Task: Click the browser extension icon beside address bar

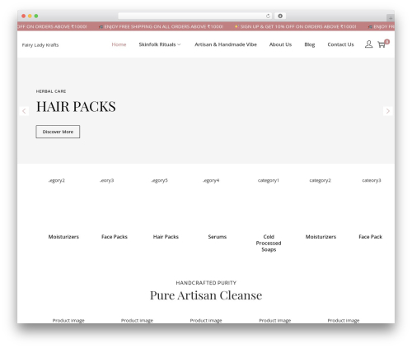Action: coord(280,16)
